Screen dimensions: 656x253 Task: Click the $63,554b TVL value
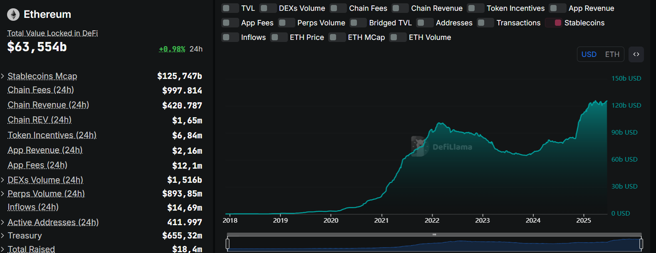coord(37,47)
